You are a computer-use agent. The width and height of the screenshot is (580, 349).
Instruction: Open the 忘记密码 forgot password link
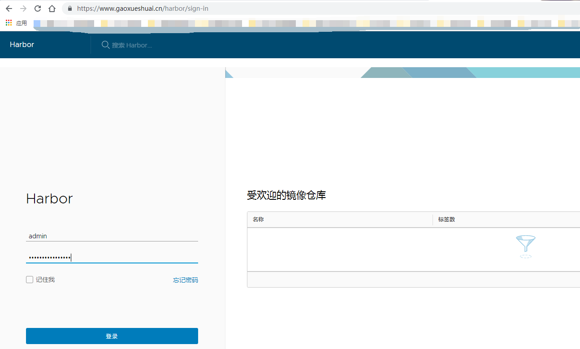point(186,280)
